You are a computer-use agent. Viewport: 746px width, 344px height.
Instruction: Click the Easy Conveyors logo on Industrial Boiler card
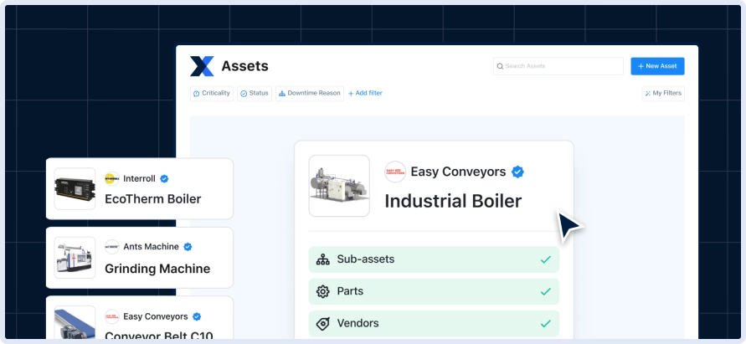395,172
